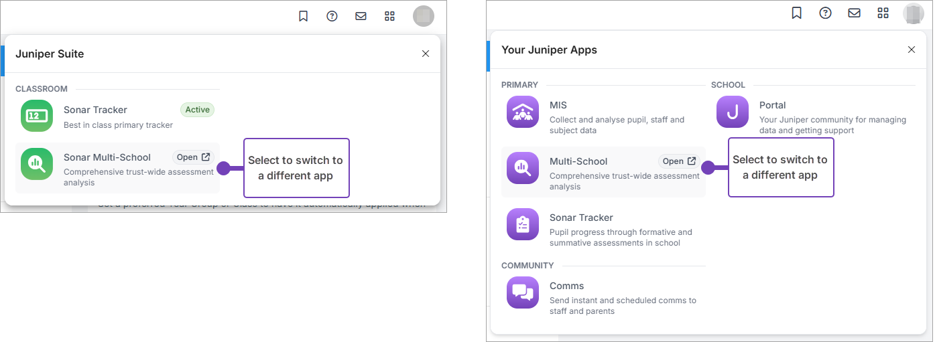
Task: Toggle apps grid icon above Your Juniper Apps
Action: [883, 13]
